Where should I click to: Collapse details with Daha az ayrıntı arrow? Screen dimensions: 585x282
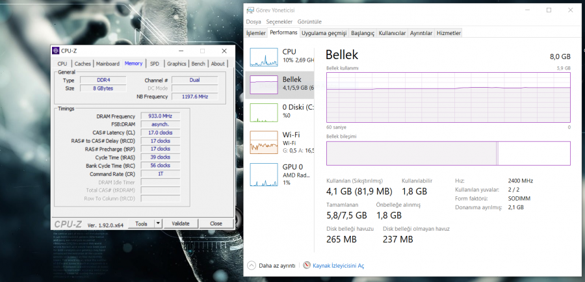point(252,265)
